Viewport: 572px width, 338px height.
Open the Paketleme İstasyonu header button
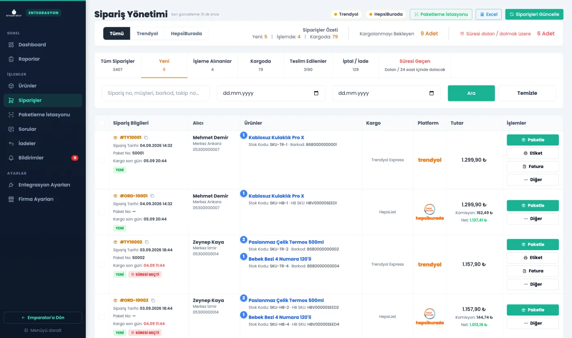(441, 14)
